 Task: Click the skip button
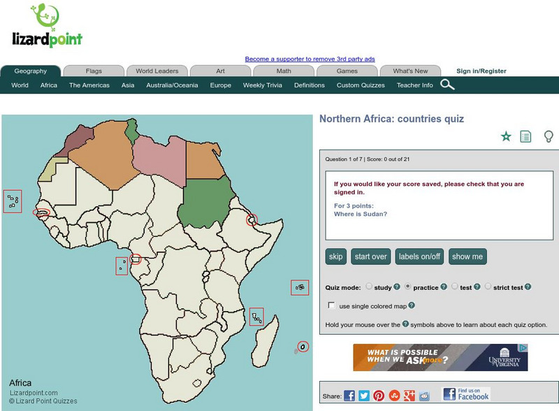click(336, 257)
